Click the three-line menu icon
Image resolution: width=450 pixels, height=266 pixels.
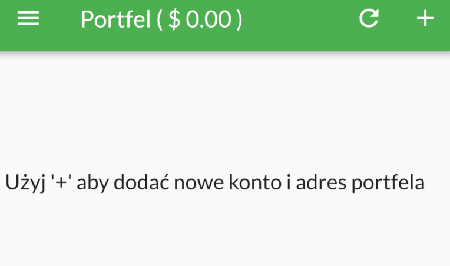click(x=28, y=19)
